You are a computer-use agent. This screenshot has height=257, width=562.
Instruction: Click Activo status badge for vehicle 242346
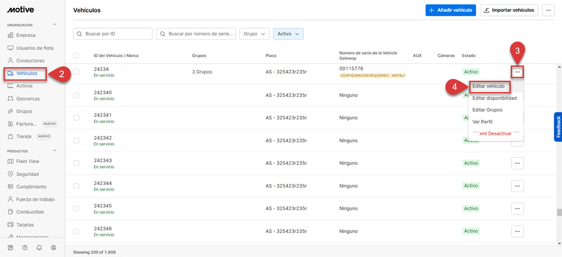coord(471,231)
